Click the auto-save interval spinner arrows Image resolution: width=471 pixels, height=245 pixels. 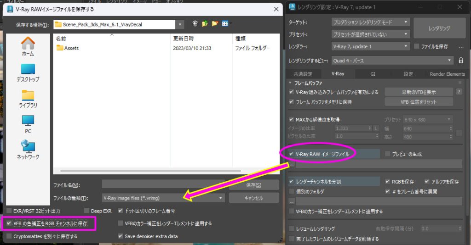(x=460, y=228)
